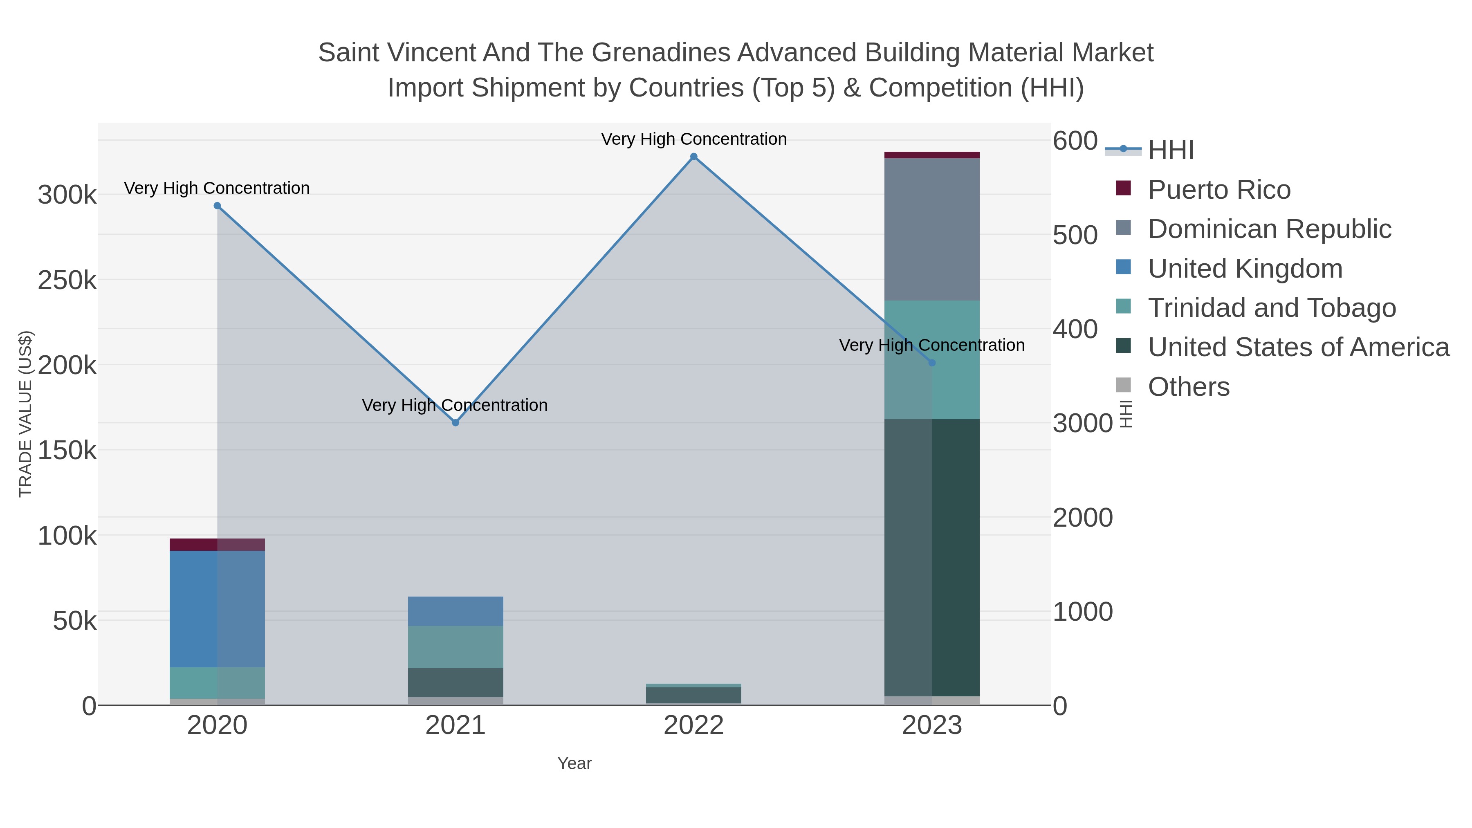Click the HHI line marker for 2020
Viewport: 1472px width, 828px height.
[217, 206]
